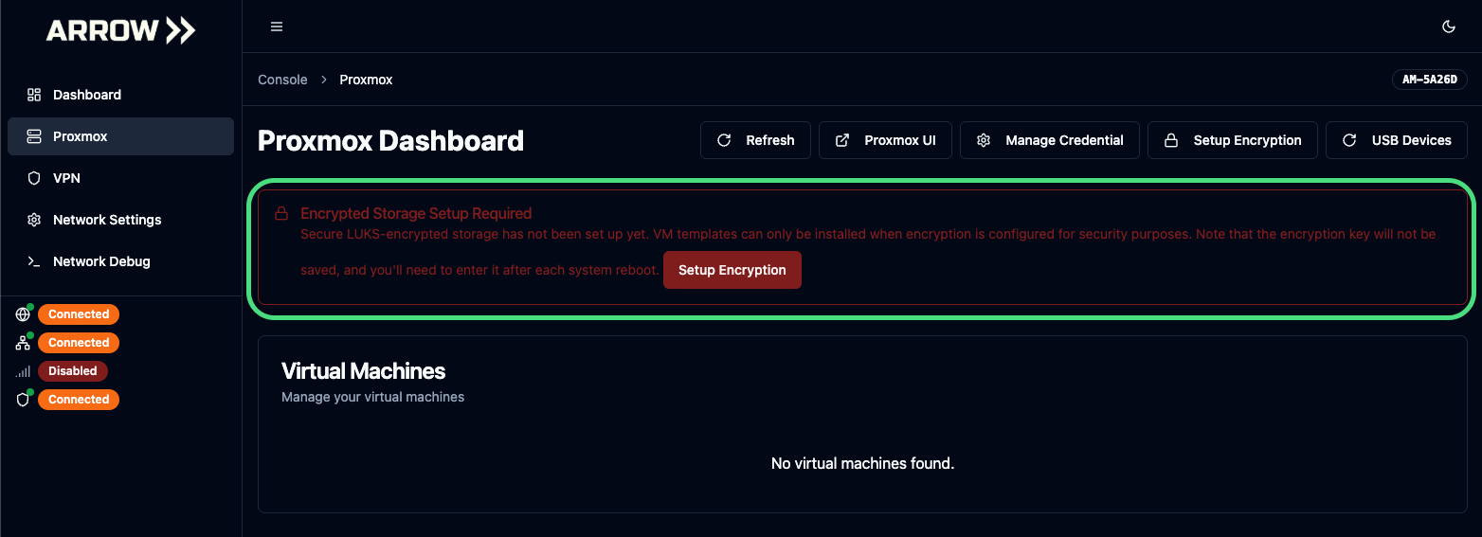Toggle the hamburger sidebar menu icon

click(277, 27)
